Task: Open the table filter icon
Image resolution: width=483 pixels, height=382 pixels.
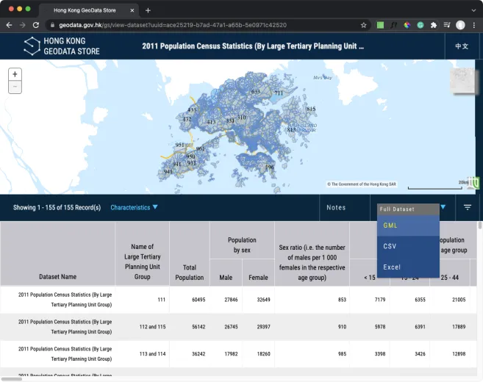Action: [x=467, y=207]
